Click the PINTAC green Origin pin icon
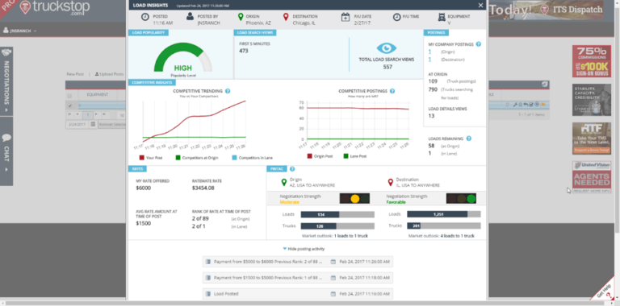620x306 pixels. tap(283, 182)
